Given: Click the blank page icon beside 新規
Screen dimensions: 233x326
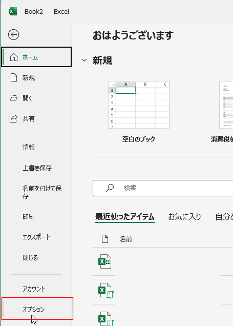Looking at the screenshot, I should (x=14, y=77).
